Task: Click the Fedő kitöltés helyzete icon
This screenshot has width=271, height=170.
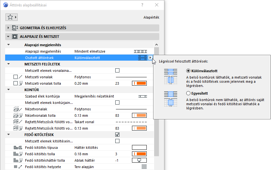Action: [x=18, y=167]
